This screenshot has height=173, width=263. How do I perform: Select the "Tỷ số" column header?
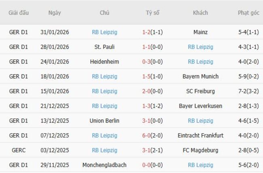(x=153, y=13)
